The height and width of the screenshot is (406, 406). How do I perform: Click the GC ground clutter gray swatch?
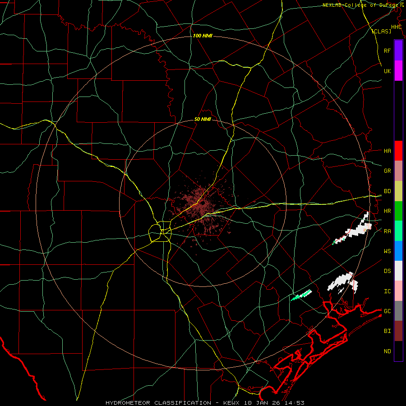click(x=398, y=311)
